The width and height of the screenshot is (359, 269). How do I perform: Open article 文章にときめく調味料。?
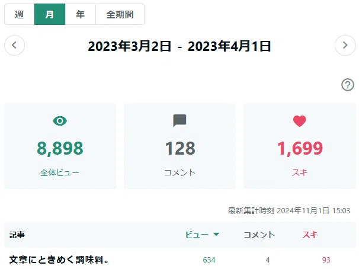click(x=59, y=260)
